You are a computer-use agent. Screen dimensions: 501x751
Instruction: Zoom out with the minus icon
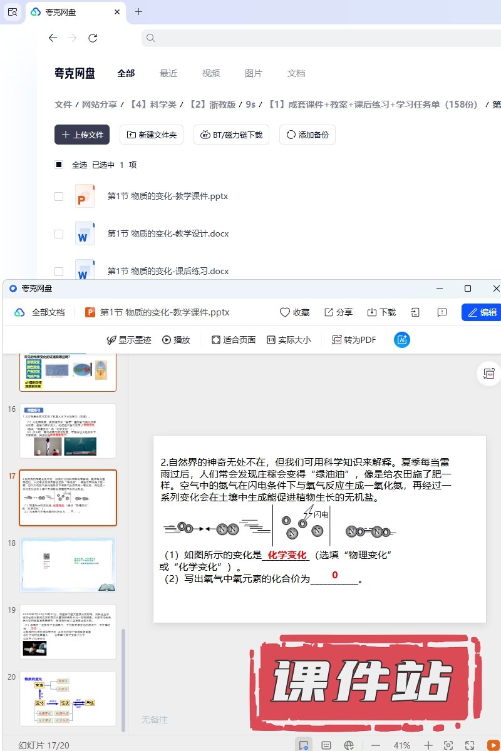376,745
